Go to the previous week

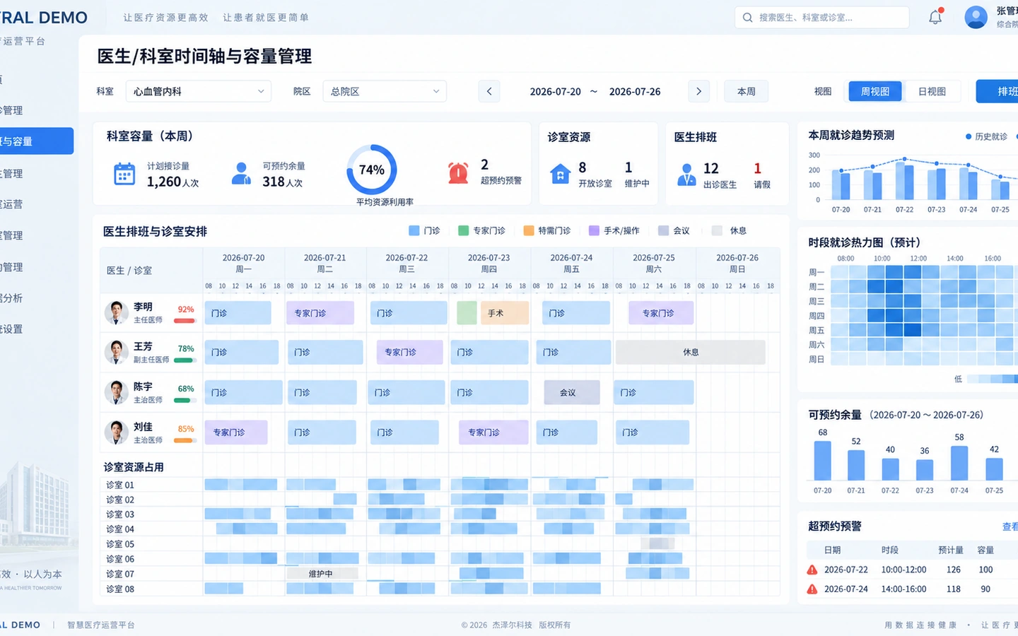pyautogui.click(x=489, y=91)
